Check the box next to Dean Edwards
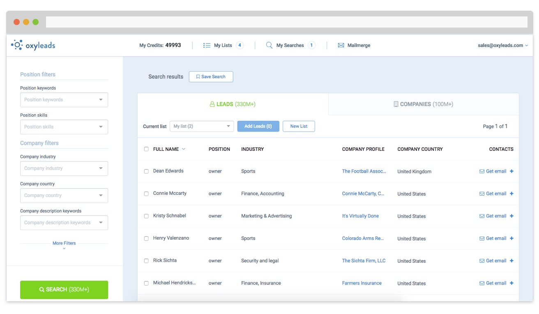 [146, 171]
